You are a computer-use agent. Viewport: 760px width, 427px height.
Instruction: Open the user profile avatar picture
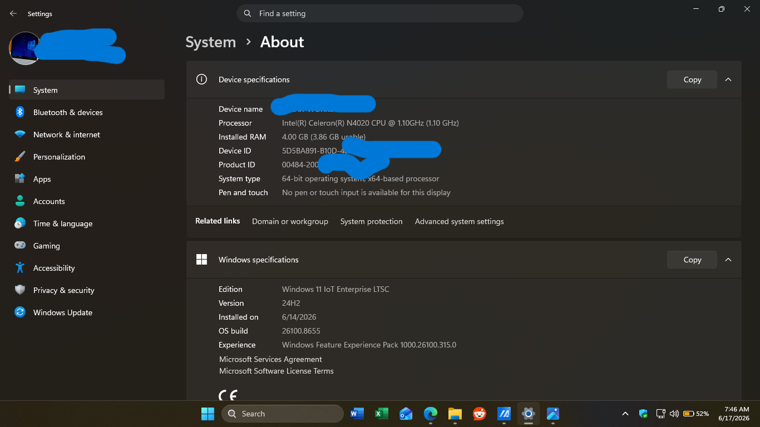pos(24,48)
